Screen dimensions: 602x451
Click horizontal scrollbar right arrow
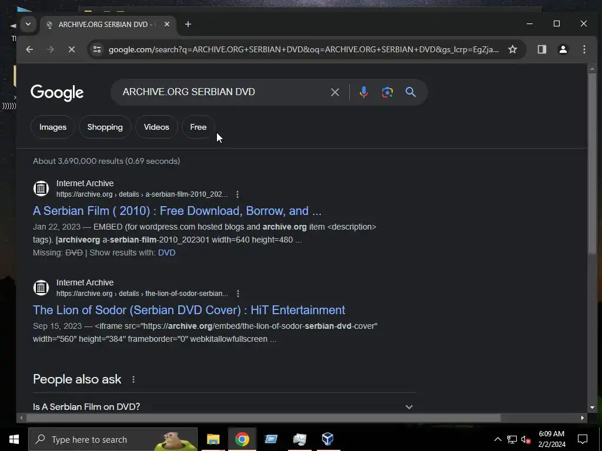[583, 418]
